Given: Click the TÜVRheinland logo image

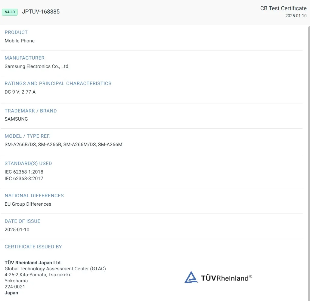Looking at the screenshot, I should tap(218, 277).
